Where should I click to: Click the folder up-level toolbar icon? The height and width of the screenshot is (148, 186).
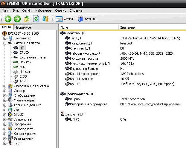tap(27, 19)
